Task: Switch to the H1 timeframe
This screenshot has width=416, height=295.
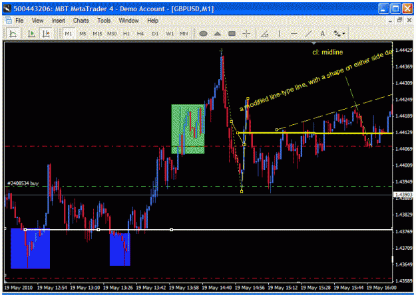Action: (126, 34)
